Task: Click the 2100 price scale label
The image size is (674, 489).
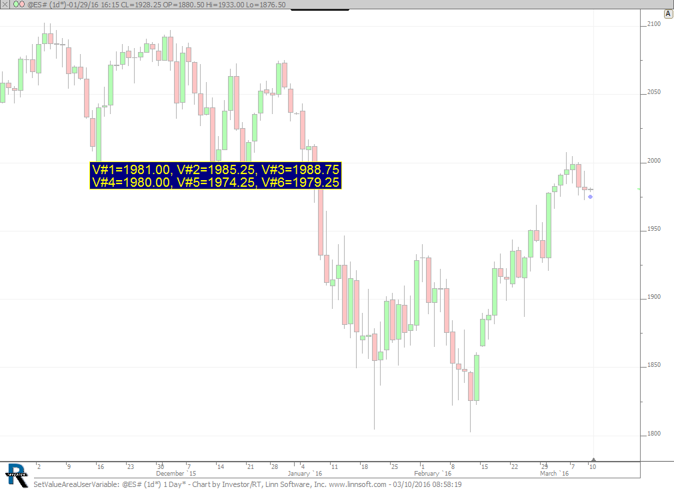Action: click(x=653, y=24)
